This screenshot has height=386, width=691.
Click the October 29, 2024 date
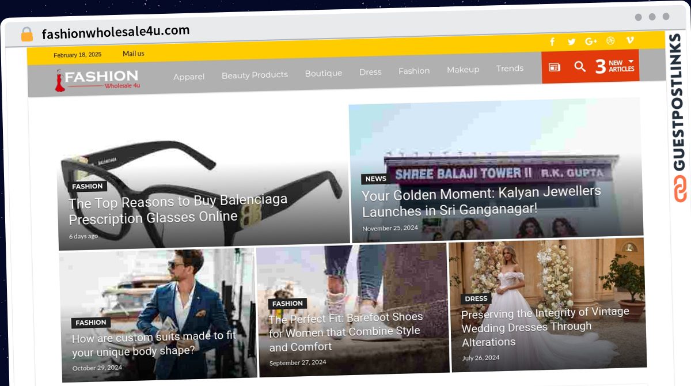(97, 368)
